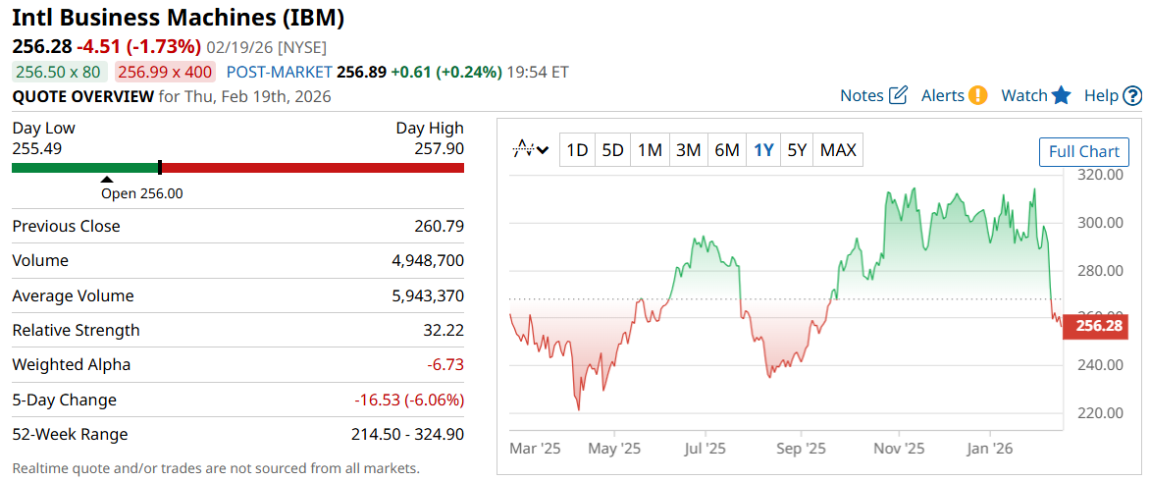
Task: Click the green bid 256.50 x 80 box
Action: point(58,72)
